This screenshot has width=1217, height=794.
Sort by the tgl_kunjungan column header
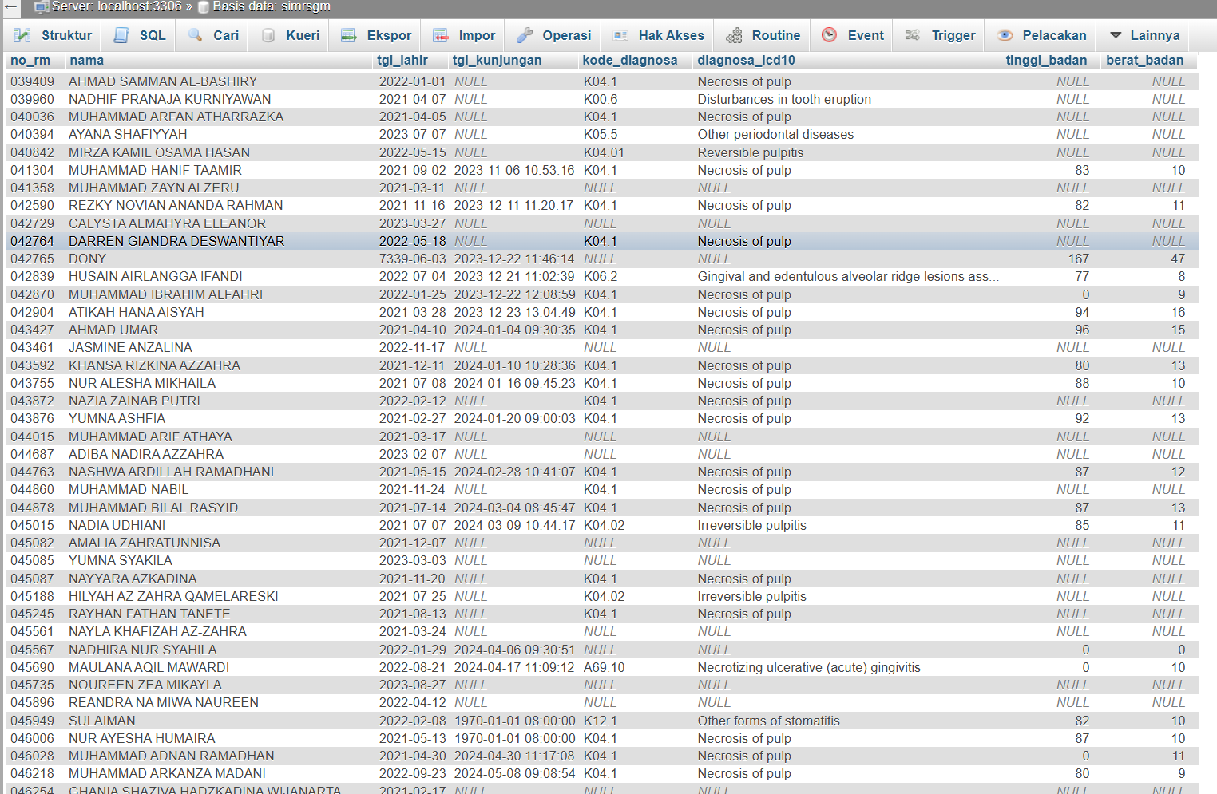[497, 60]
